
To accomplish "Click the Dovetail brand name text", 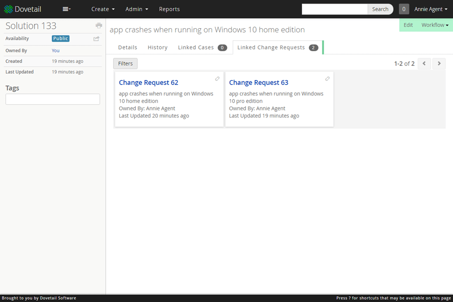I will pos(28,9).
